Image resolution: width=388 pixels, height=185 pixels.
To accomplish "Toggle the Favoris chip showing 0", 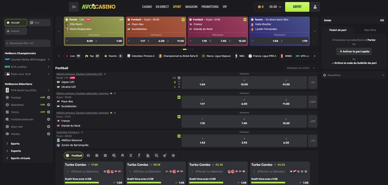I will [113, 56].
